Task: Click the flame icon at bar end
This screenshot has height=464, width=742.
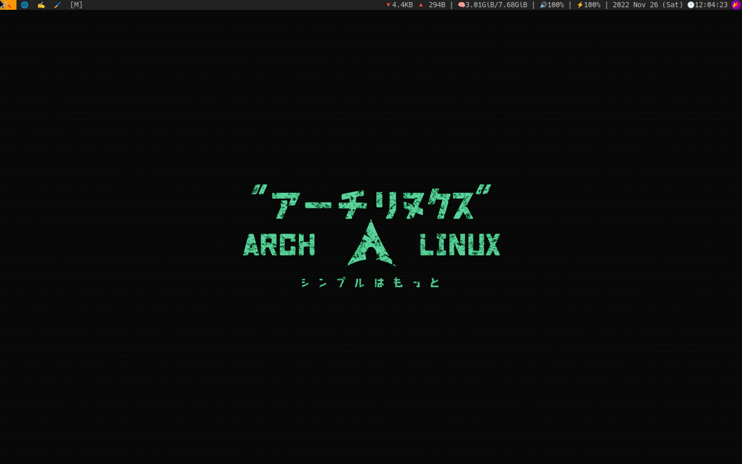Action: (x=736, y=5)
